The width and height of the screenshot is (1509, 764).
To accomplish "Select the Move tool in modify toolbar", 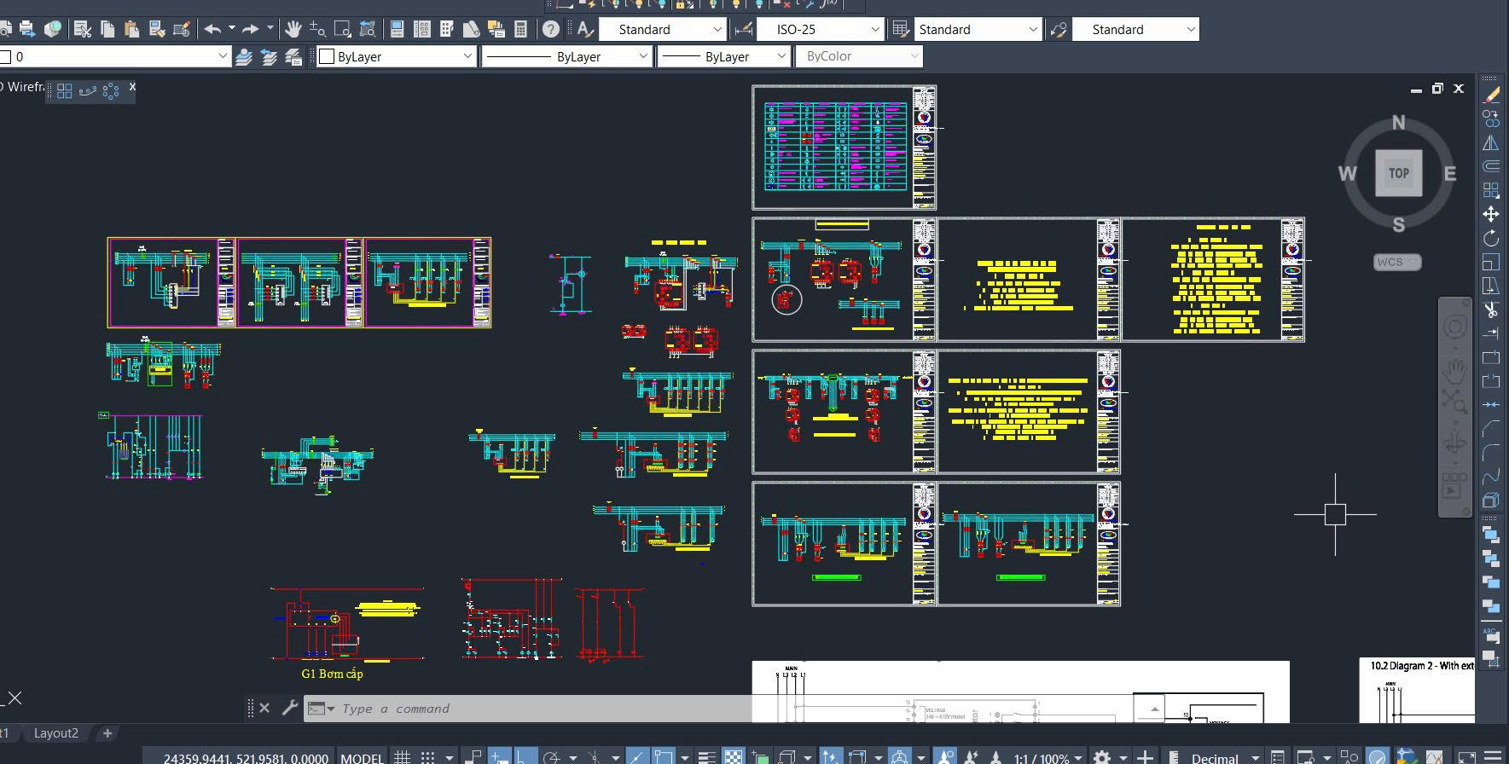I will [1491, 214].
